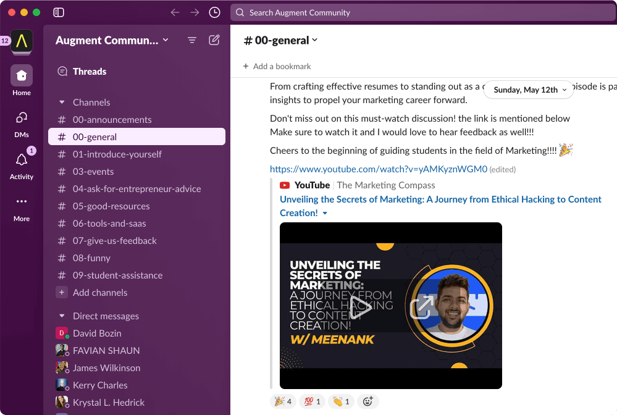Click FAVIAN SHAUN's avatar

pyautogui.click(x=61, y=351)
